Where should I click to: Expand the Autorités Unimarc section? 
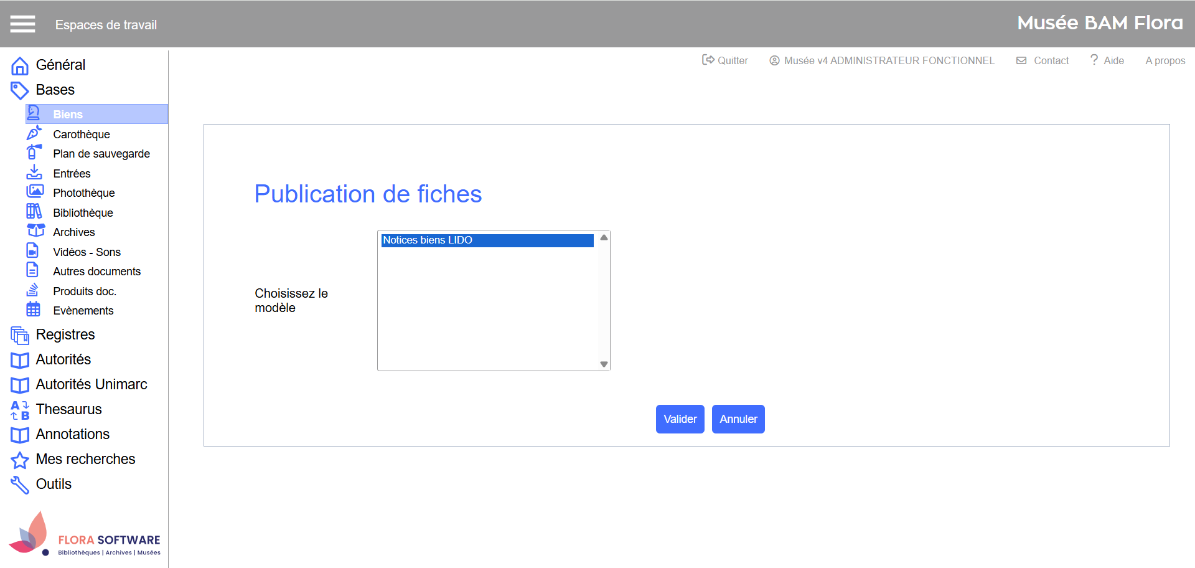coord(91,384)
